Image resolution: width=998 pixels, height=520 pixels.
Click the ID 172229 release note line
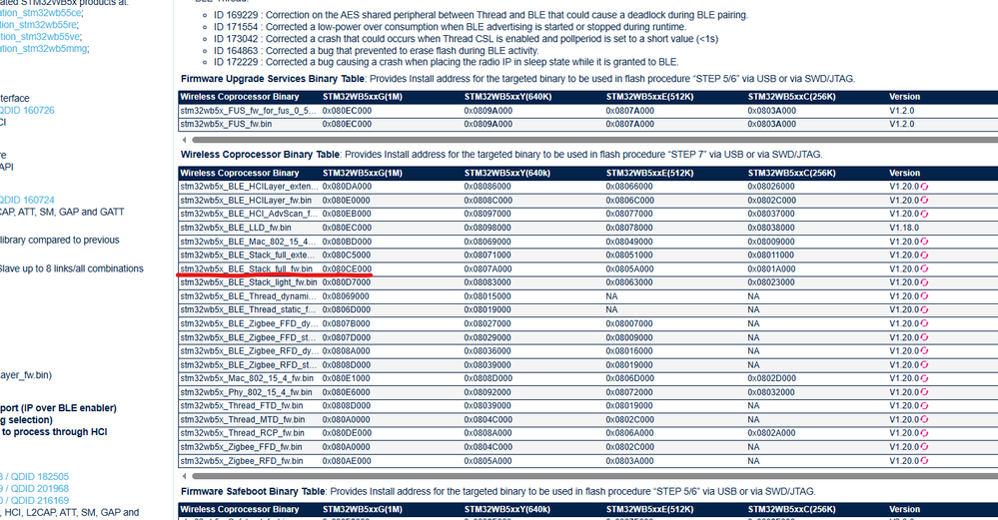[447, 62]
